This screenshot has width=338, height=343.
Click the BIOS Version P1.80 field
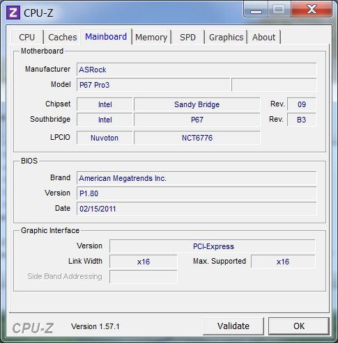[197, 193]
